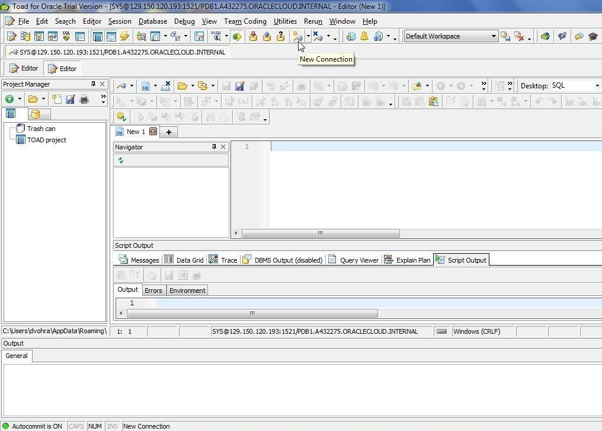Open the Schema Browser toolbar icon
This screenshot has height=431, width=602.
click(25, 37)
